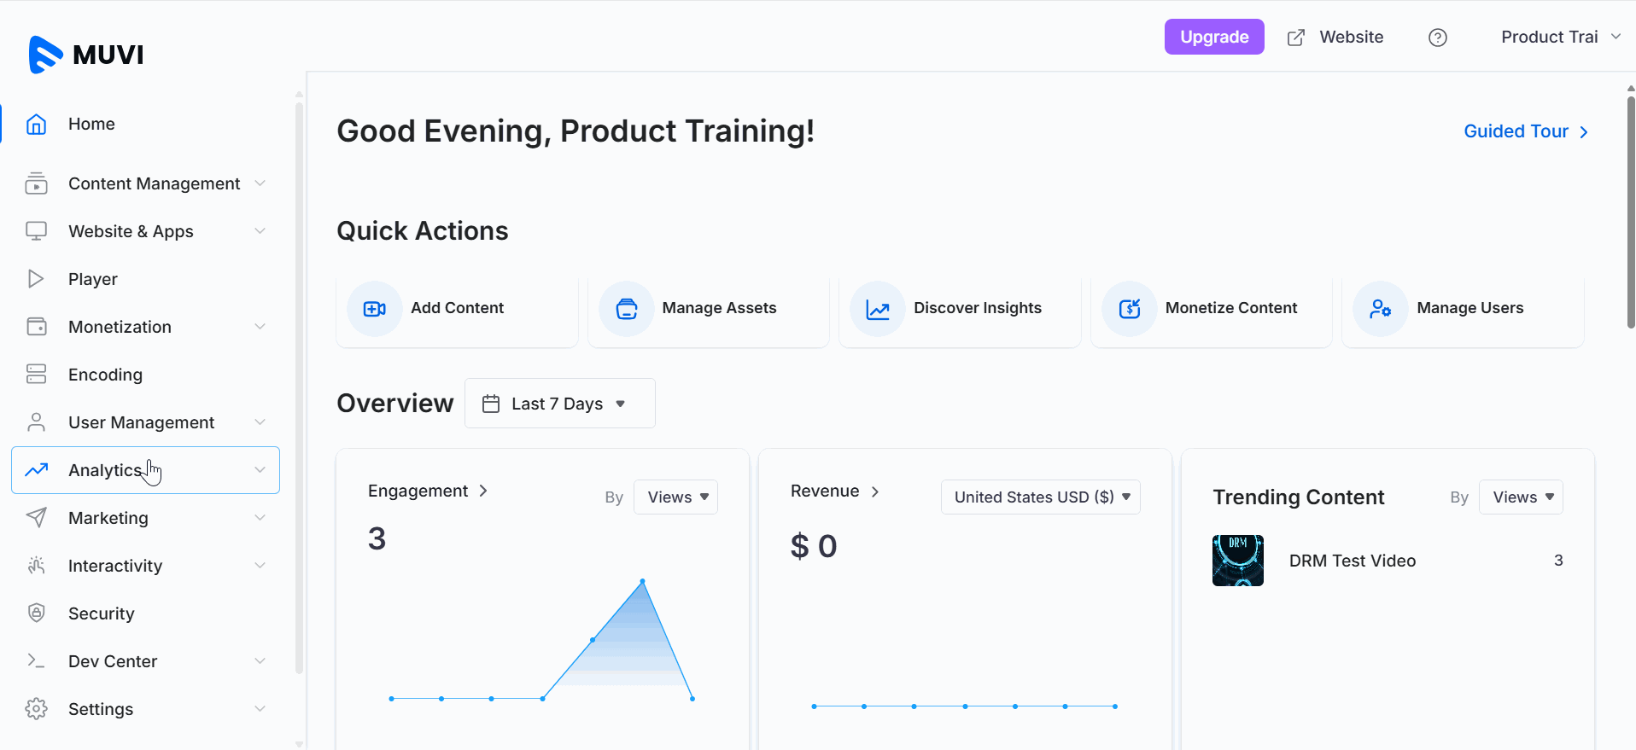This screenshot has height=750, width=1636.
Task: Open the Encoding menu item
Action: pyautogui.click(x=105, y=375)
